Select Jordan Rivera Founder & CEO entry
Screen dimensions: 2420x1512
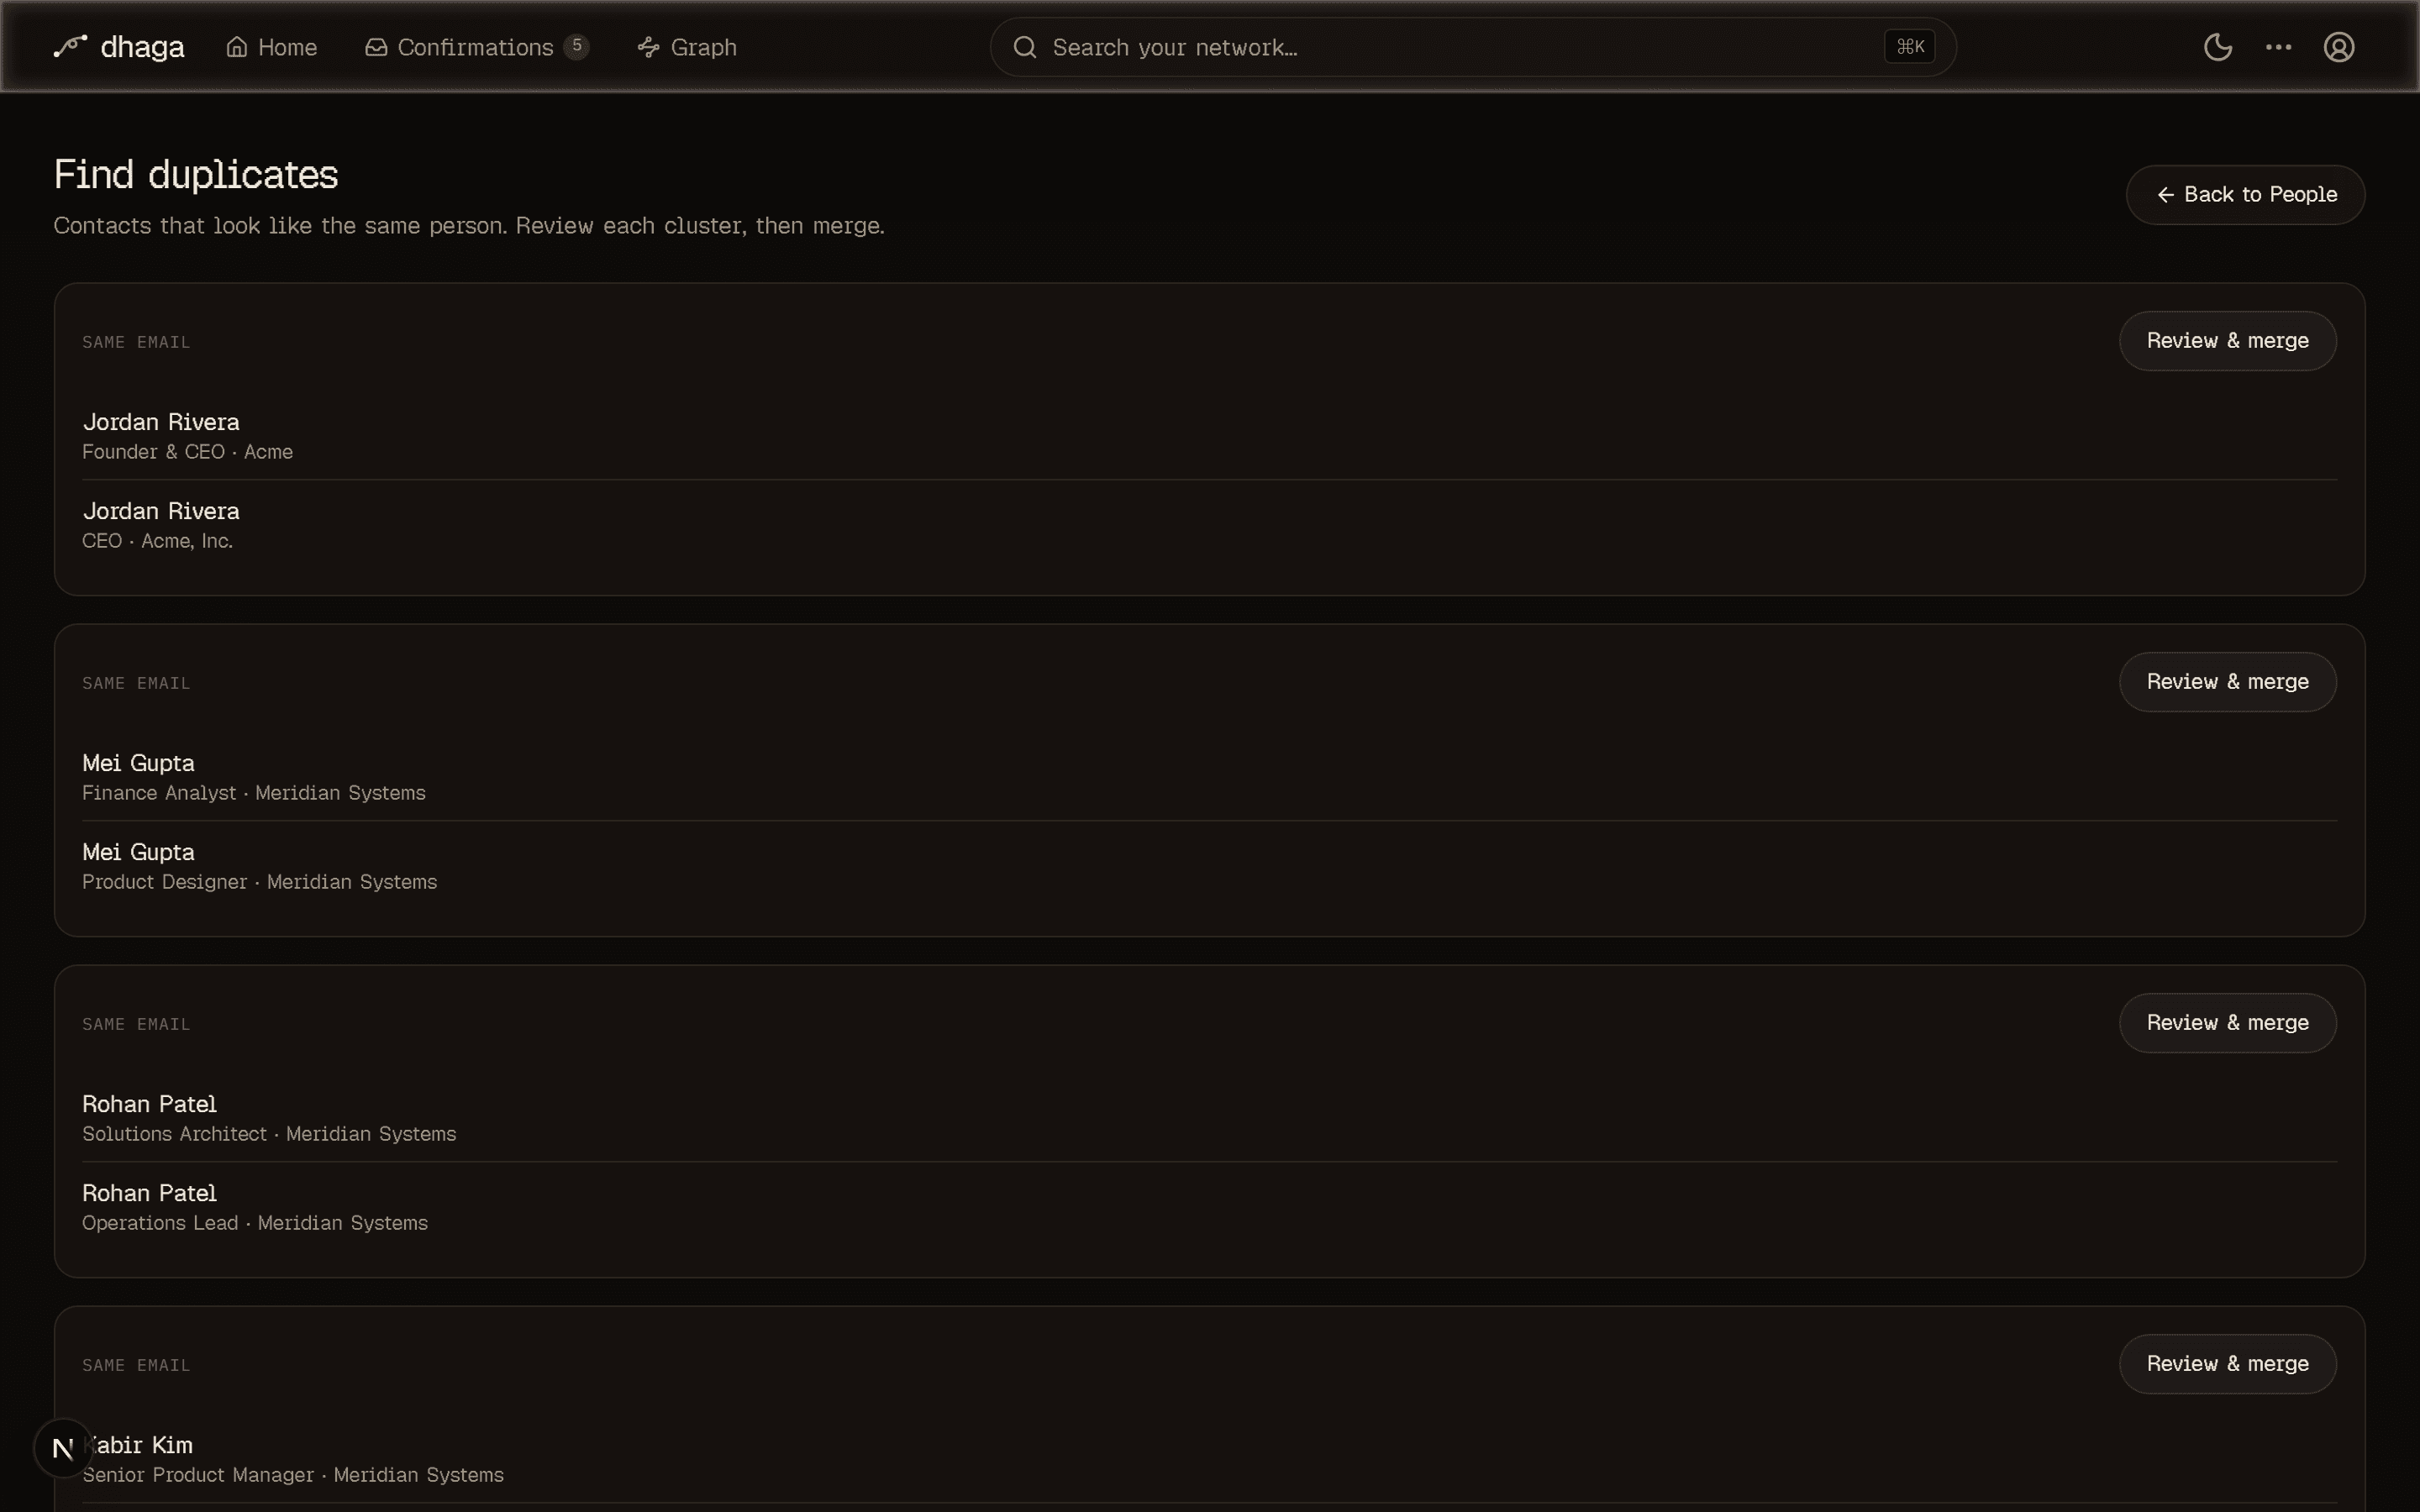click(x=1209, y=436)
